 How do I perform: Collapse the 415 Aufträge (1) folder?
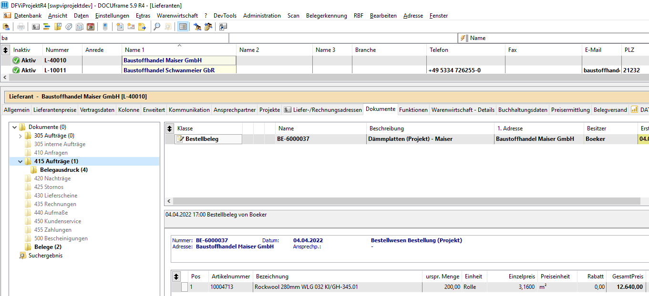point(20,161)
